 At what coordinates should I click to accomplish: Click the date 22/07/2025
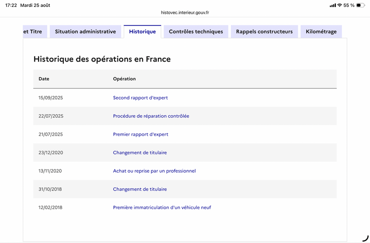click(x=51, y=116)
